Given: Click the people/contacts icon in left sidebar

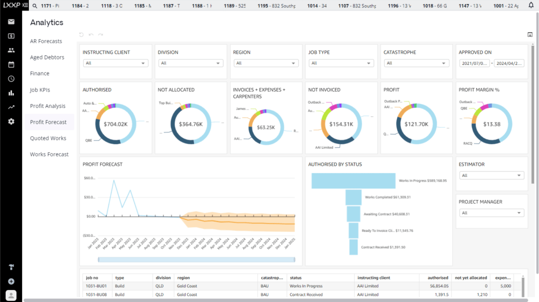Looking at the screenshot, I should click(11, 51).
